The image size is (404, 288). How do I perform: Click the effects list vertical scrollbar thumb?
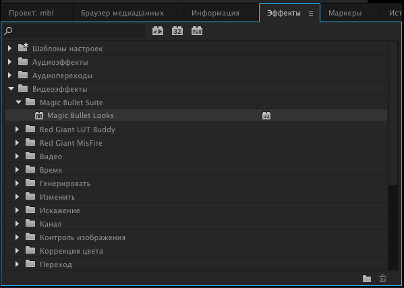click(x=393, y=113)
